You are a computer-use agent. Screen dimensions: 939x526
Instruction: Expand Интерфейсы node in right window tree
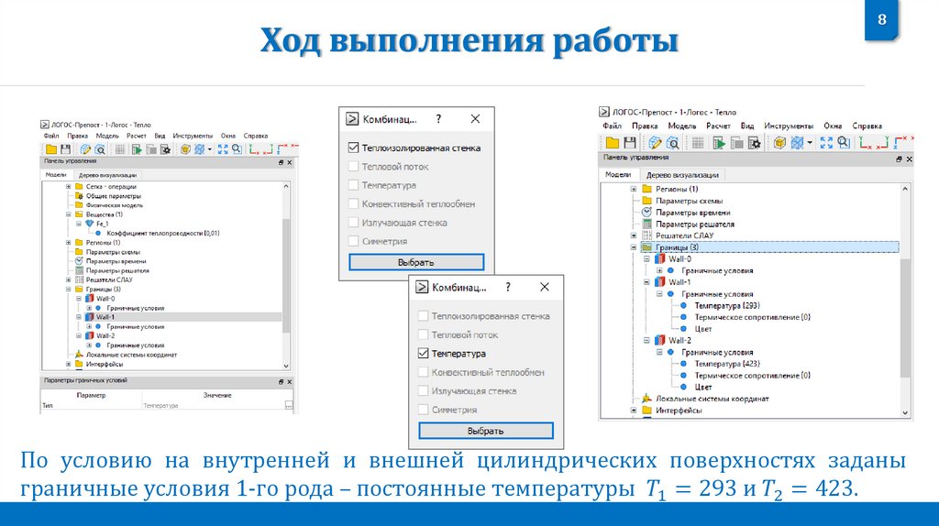click(x=634, y=410)
